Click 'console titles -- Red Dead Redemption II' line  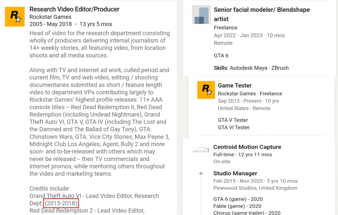(x=96, y=107)
